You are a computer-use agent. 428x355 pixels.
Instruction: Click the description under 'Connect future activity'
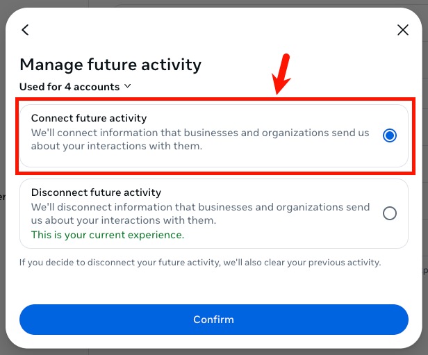point(201,139)
